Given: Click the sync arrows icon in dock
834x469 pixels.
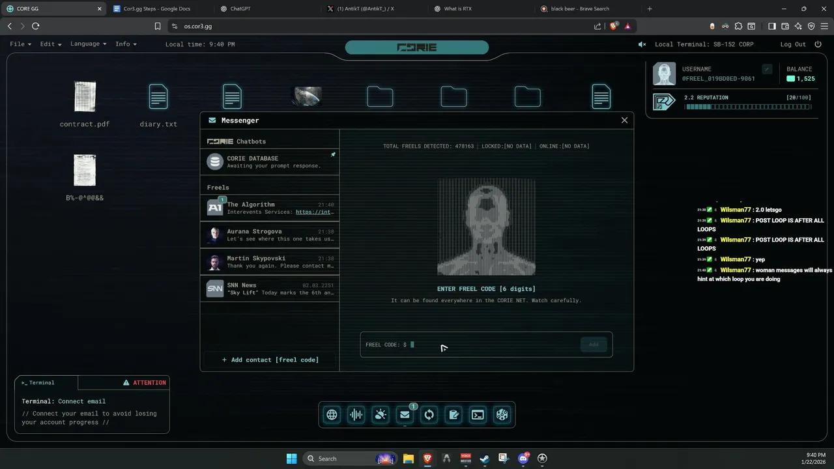Looking at the screenshot, I should click(429, 415).
